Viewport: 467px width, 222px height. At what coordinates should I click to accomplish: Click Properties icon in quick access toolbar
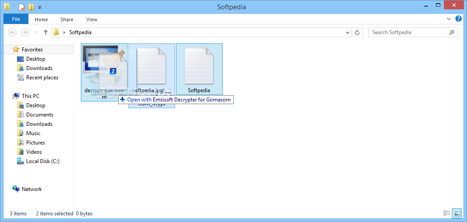click(x=21, y=7)
